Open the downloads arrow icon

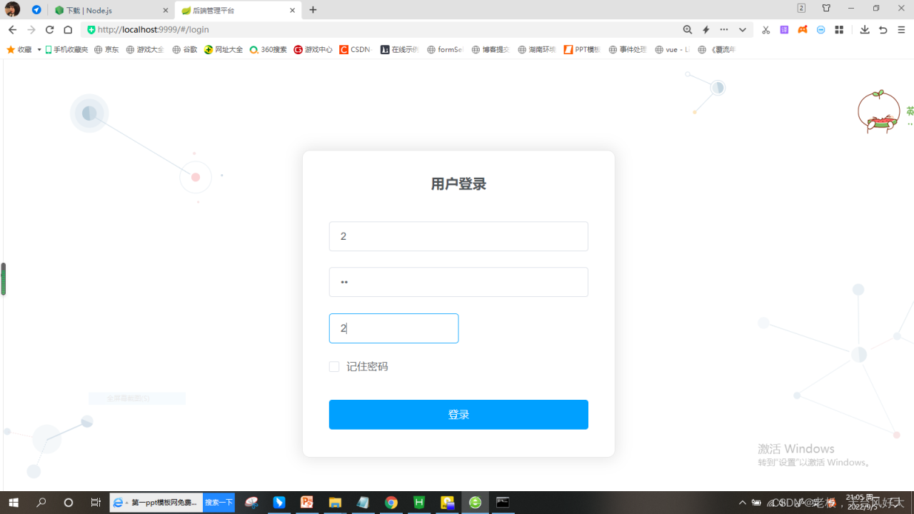865,30
